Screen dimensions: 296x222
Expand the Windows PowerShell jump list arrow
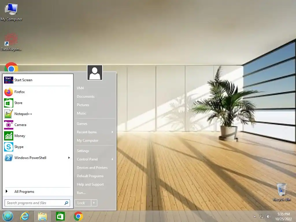point(69,158)
